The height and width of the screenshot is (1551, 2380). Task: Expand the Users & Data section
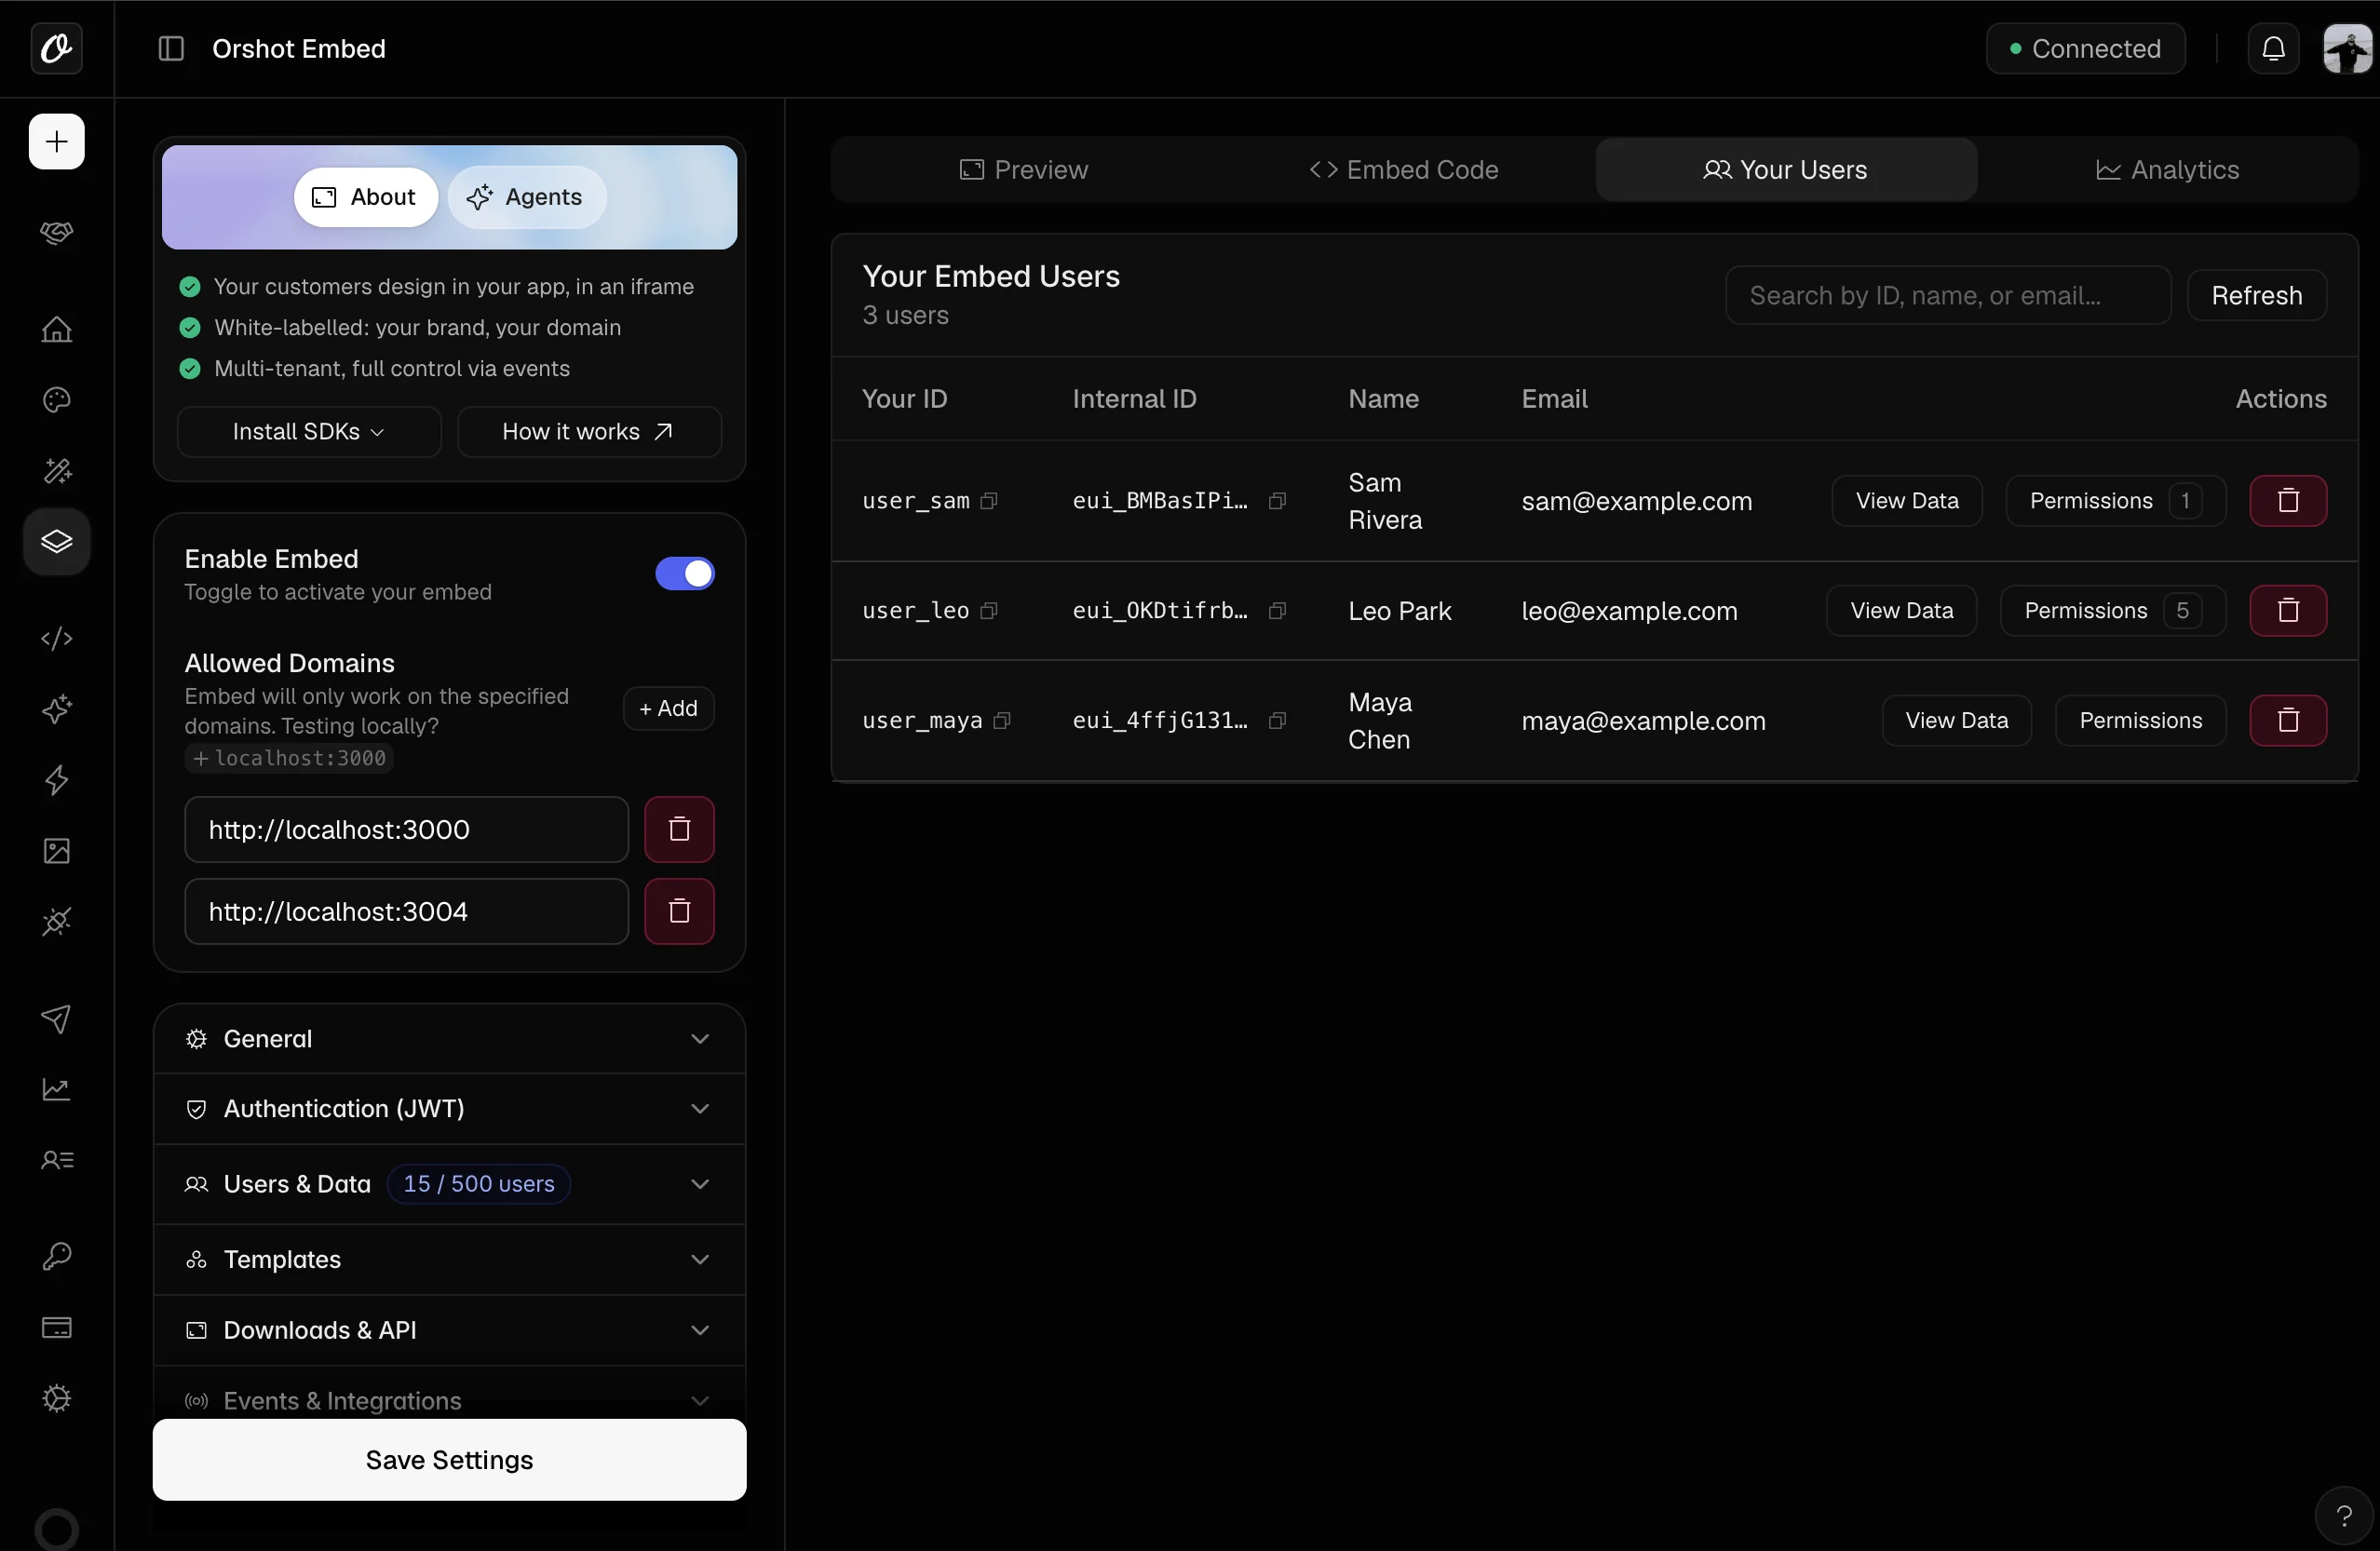(x=449, y=1185)
